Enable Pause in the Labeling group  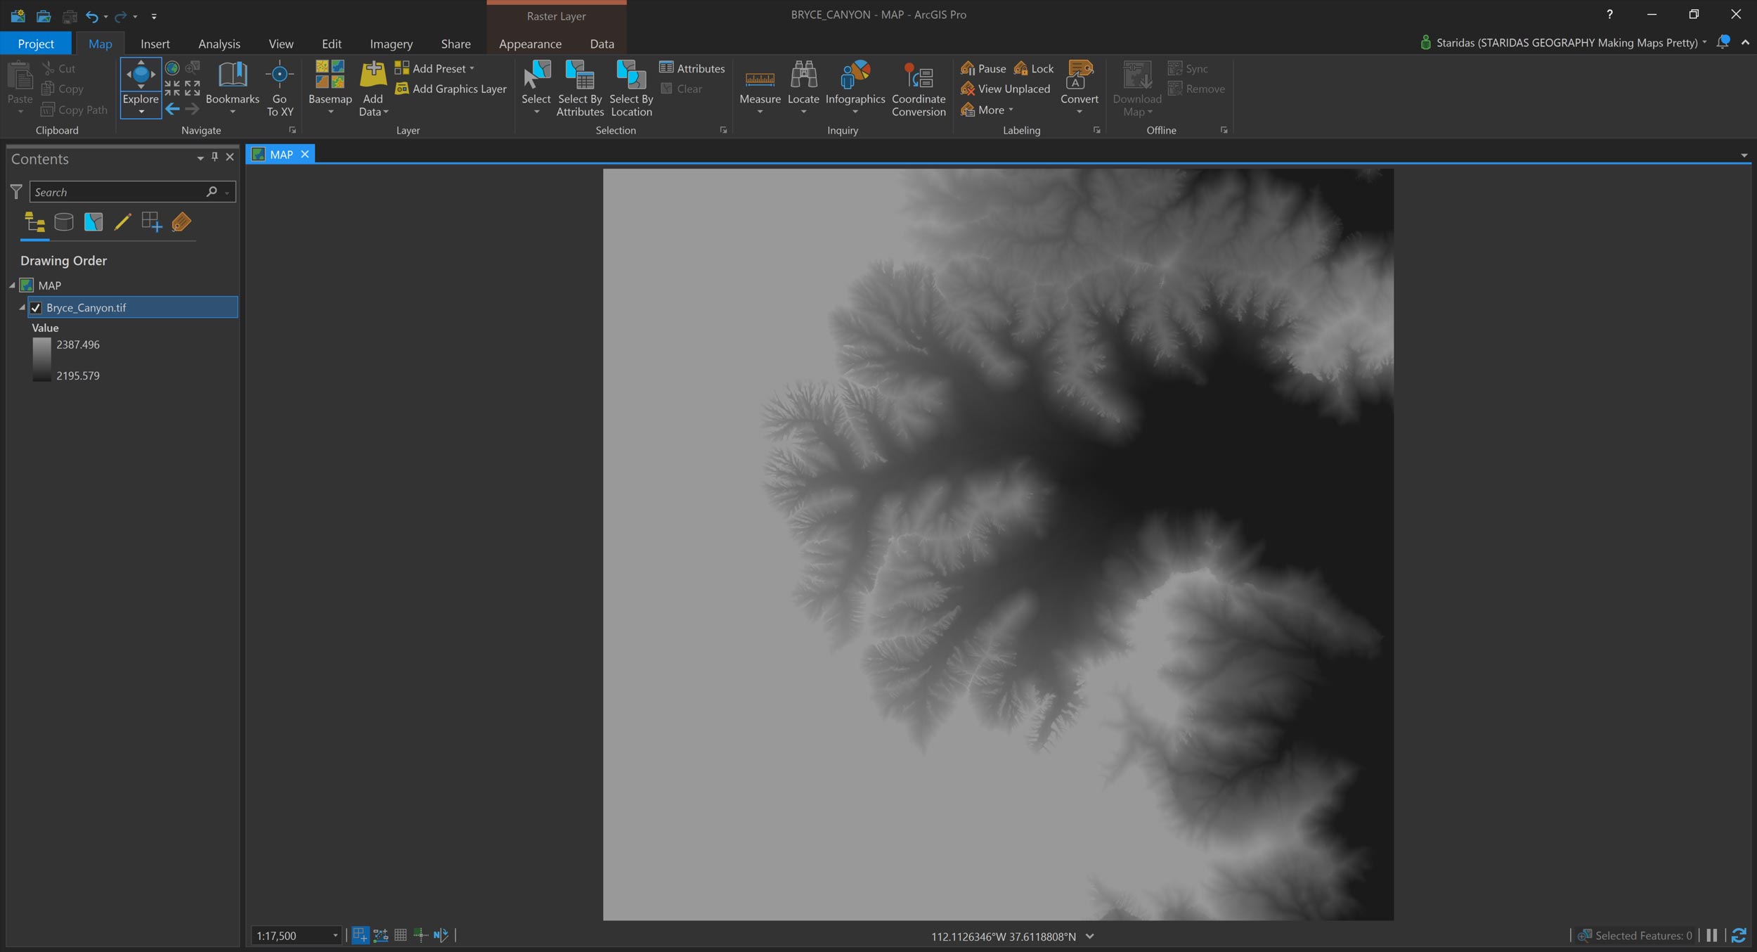983,68
